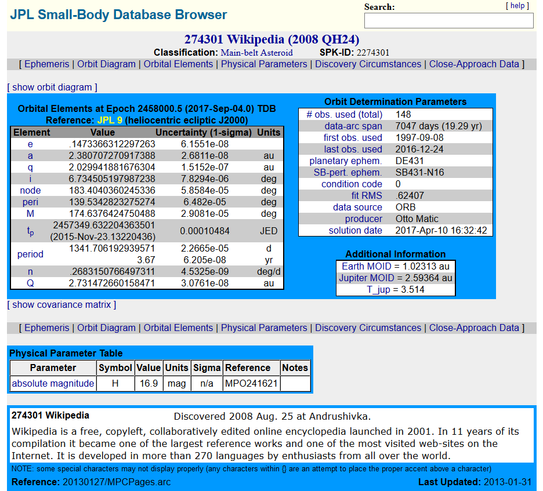Click the peri element link
This screenshot has height=491, width=543.
point(30,202)
